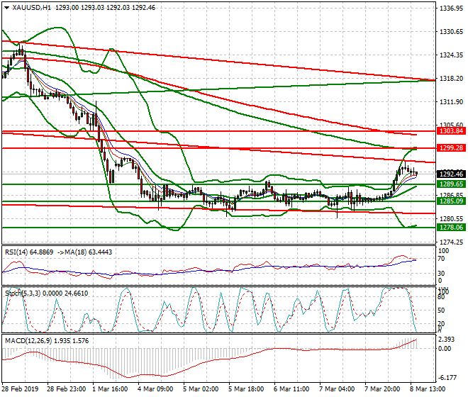468x397 pixels.
Task: Click the MA(18) 63.4443 text in the RSI panel
Action: (89, 252)
